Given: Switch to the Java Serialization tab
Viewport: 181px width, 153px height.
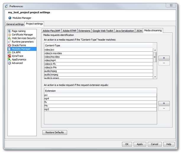Looking at the screenshot, I should (x=124, y=31).
